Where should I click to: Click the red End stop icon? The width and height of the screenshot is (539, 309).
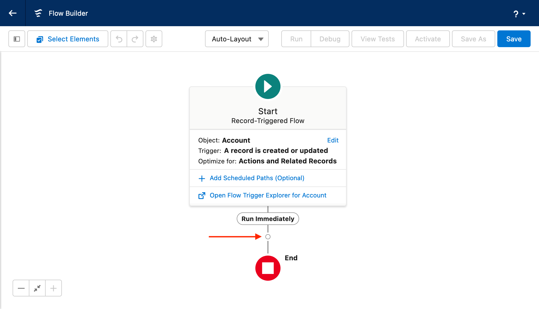(268, 268)
